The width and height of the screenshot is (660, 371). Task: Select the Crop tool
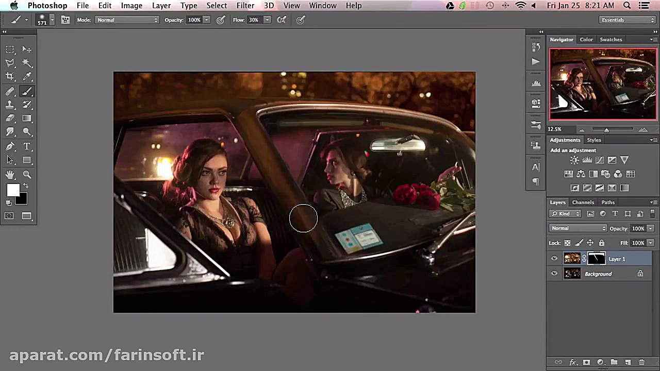[10, 76]
